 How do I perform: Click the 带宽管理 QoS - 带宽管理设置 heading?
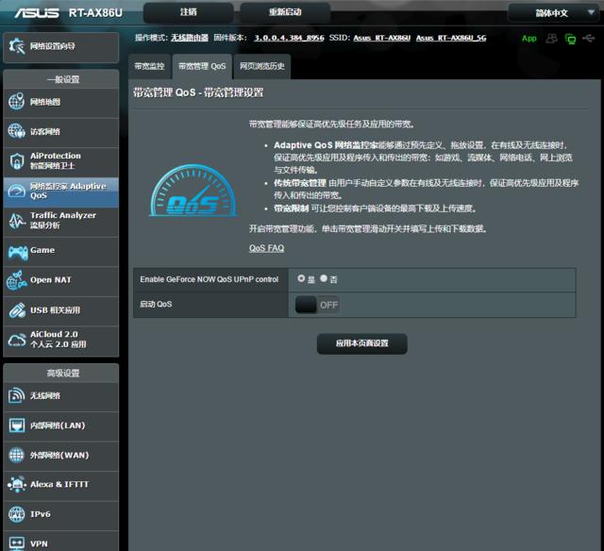(198, 92)
